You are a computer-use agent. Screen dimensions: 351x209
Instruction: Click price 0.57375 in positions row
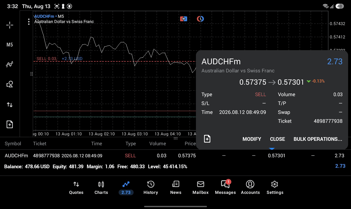click(x=187, y=155)
